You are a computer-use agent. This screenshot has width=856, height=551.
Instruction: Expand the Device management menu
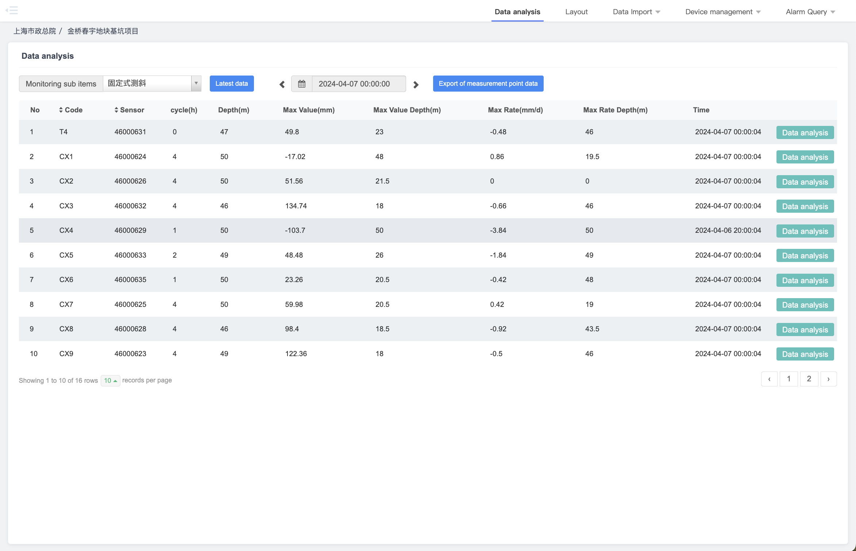(723, 12)
